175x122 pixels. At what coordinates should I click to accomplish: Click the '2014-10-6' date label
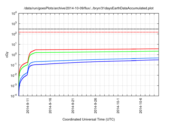(141, 106)
